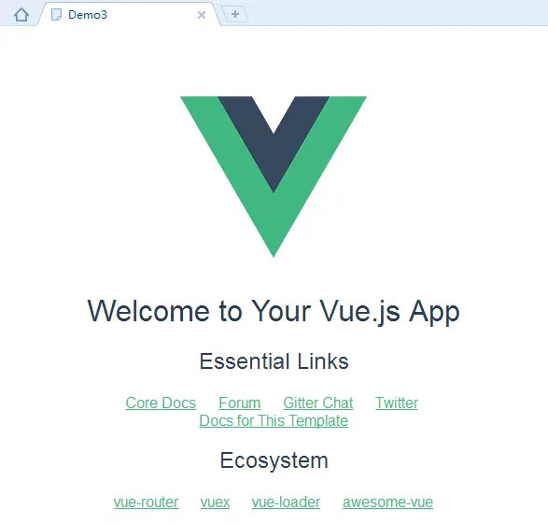The image size is (548, 523).
Task: Click the Welcome to Your Vue.js App heading
Action: (274, 311)
